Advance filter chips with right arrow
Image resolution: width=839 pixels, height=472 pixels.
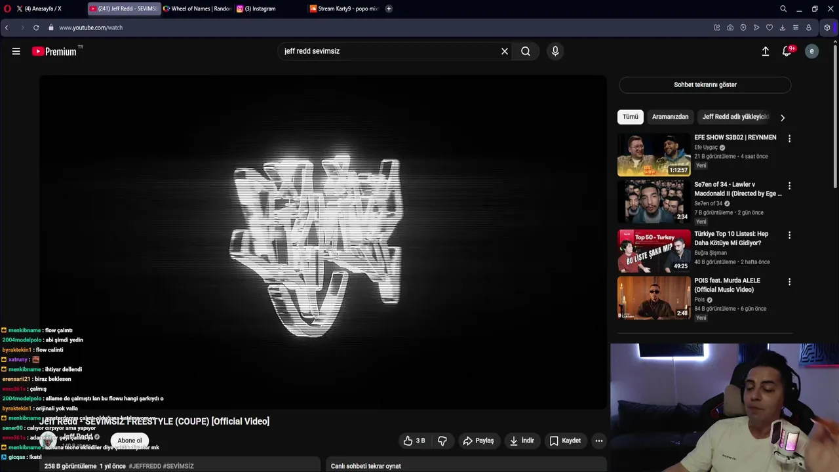pos(782,117)
